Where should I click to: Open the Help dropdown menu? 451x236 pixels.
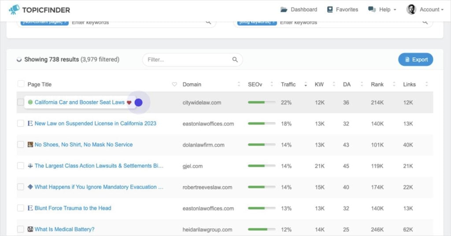click(382, 10)
